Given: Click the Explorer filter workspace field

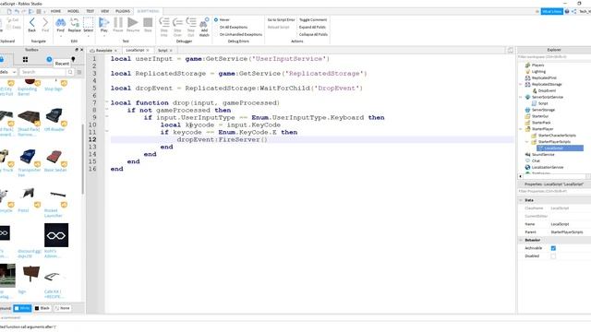Looking at the screenshot, I should [554, 57].
